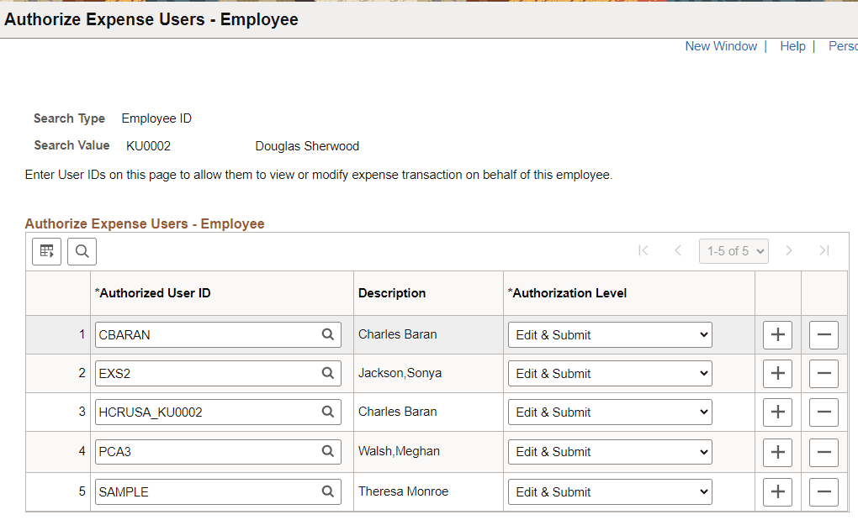The image size is (858, 520).
Task: Open the user ID lookup on the HCRUSA_KU0002 row
Action: (327, 412)
